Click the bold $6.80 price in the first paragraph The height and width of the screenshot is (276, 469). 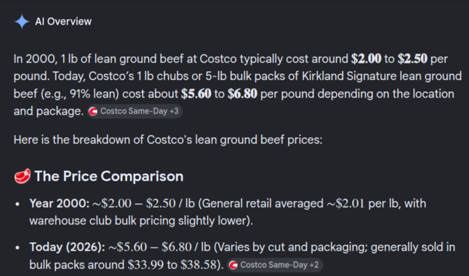243,94
